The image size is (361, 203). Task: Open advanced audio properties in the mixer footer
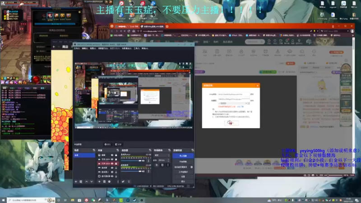pyautogui.click(x=123, y=182)
